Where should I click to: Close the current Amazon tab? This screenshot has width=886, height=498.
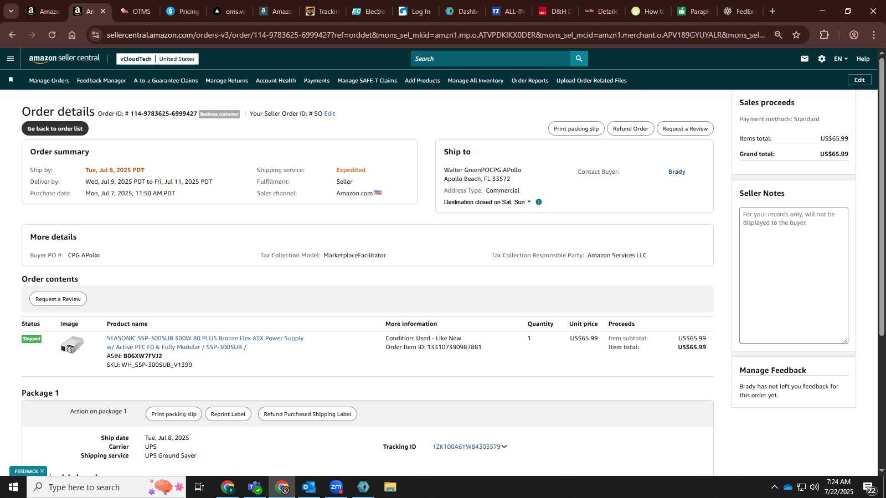pyautogui.click(x=103, y=11)
